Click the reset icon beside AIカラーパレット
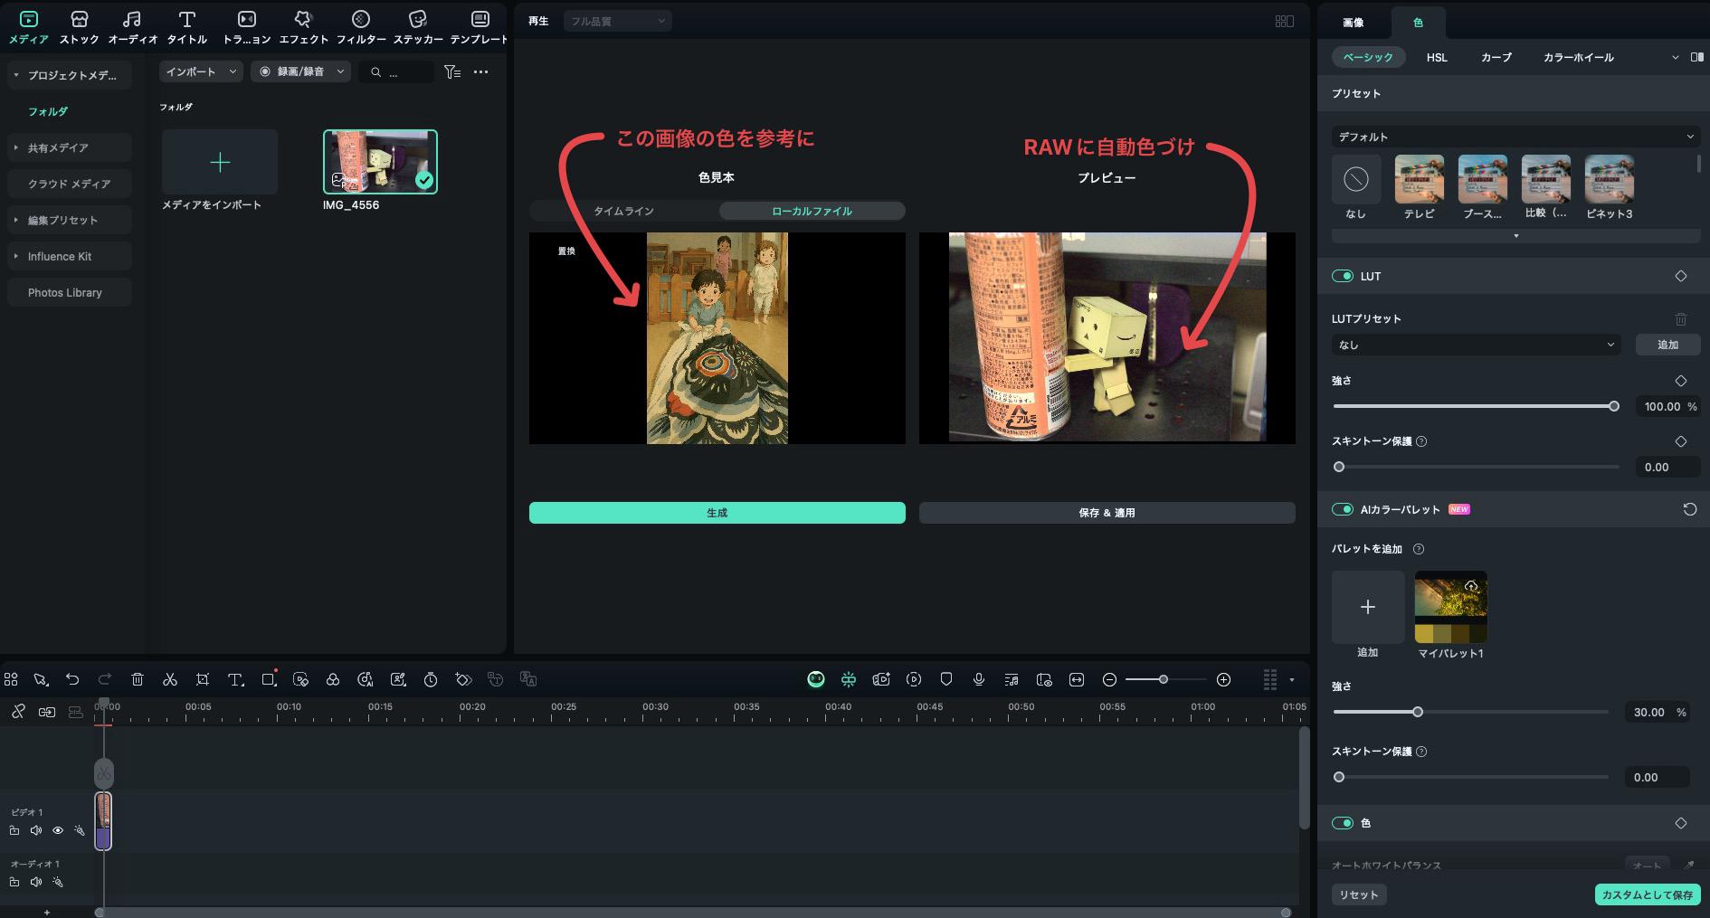 pos(1689,509)
